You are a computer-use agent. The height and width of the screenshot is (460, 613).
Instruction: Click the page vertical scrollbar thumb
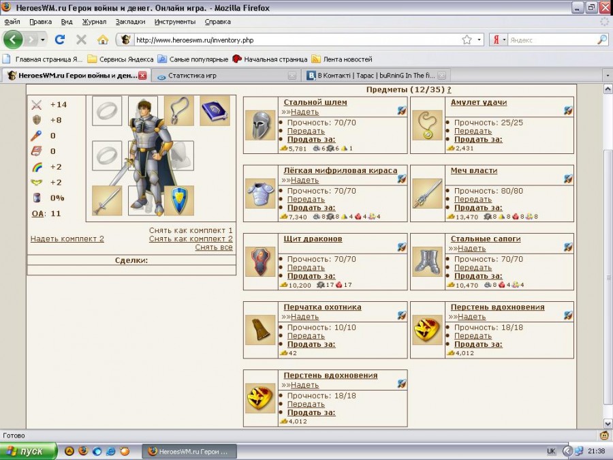(608, 277)
